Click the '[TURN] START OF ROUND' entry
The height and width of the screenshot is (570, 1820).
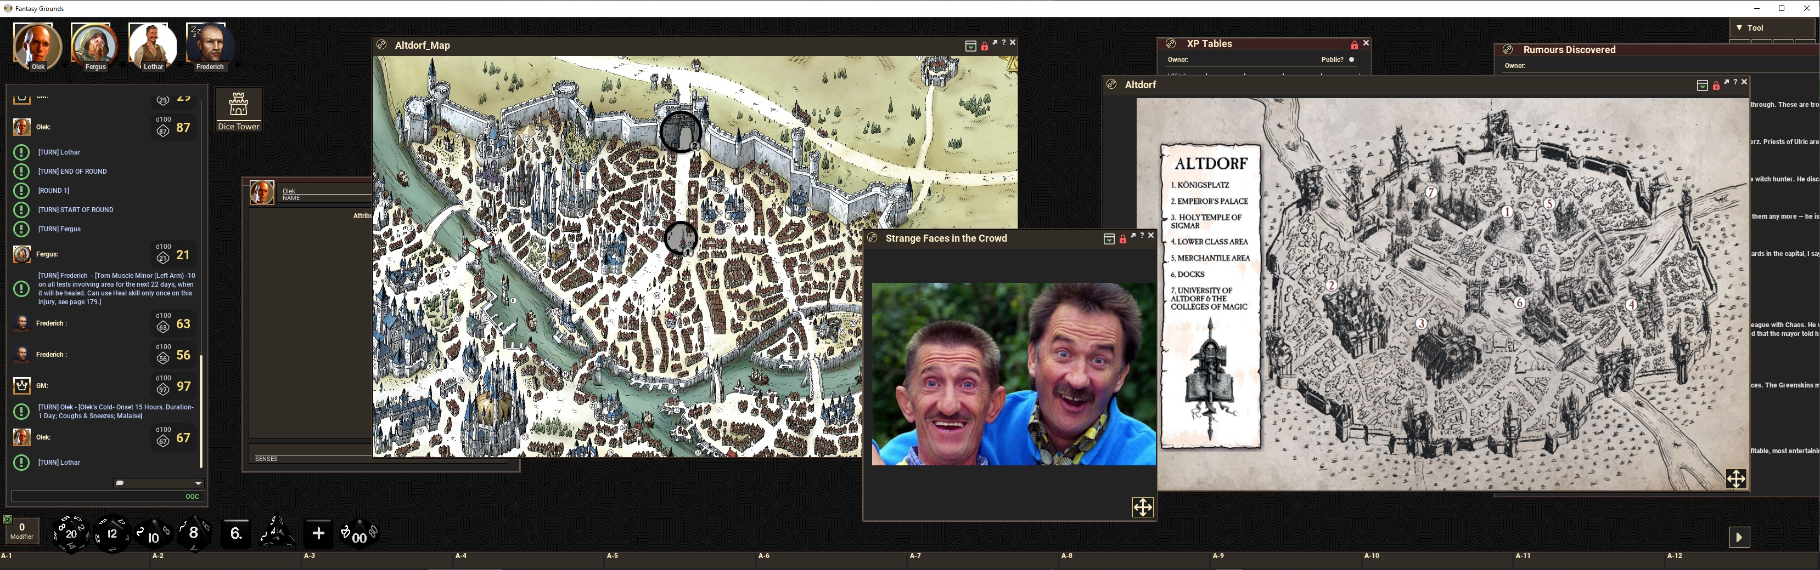point(76,209)
